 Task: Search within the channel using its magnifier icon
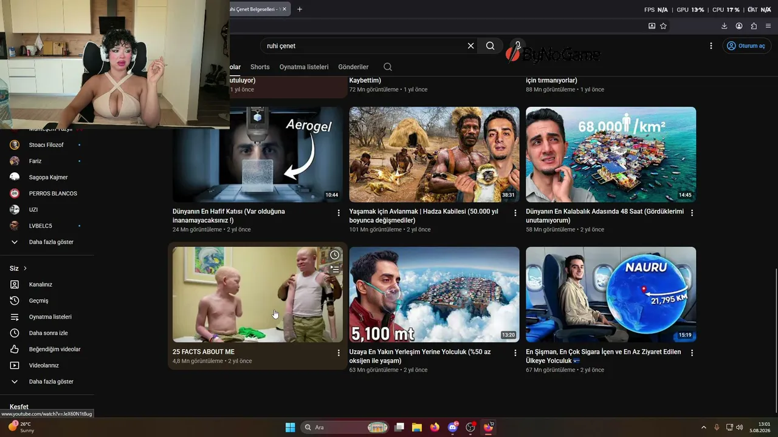(x=388, y=67)
